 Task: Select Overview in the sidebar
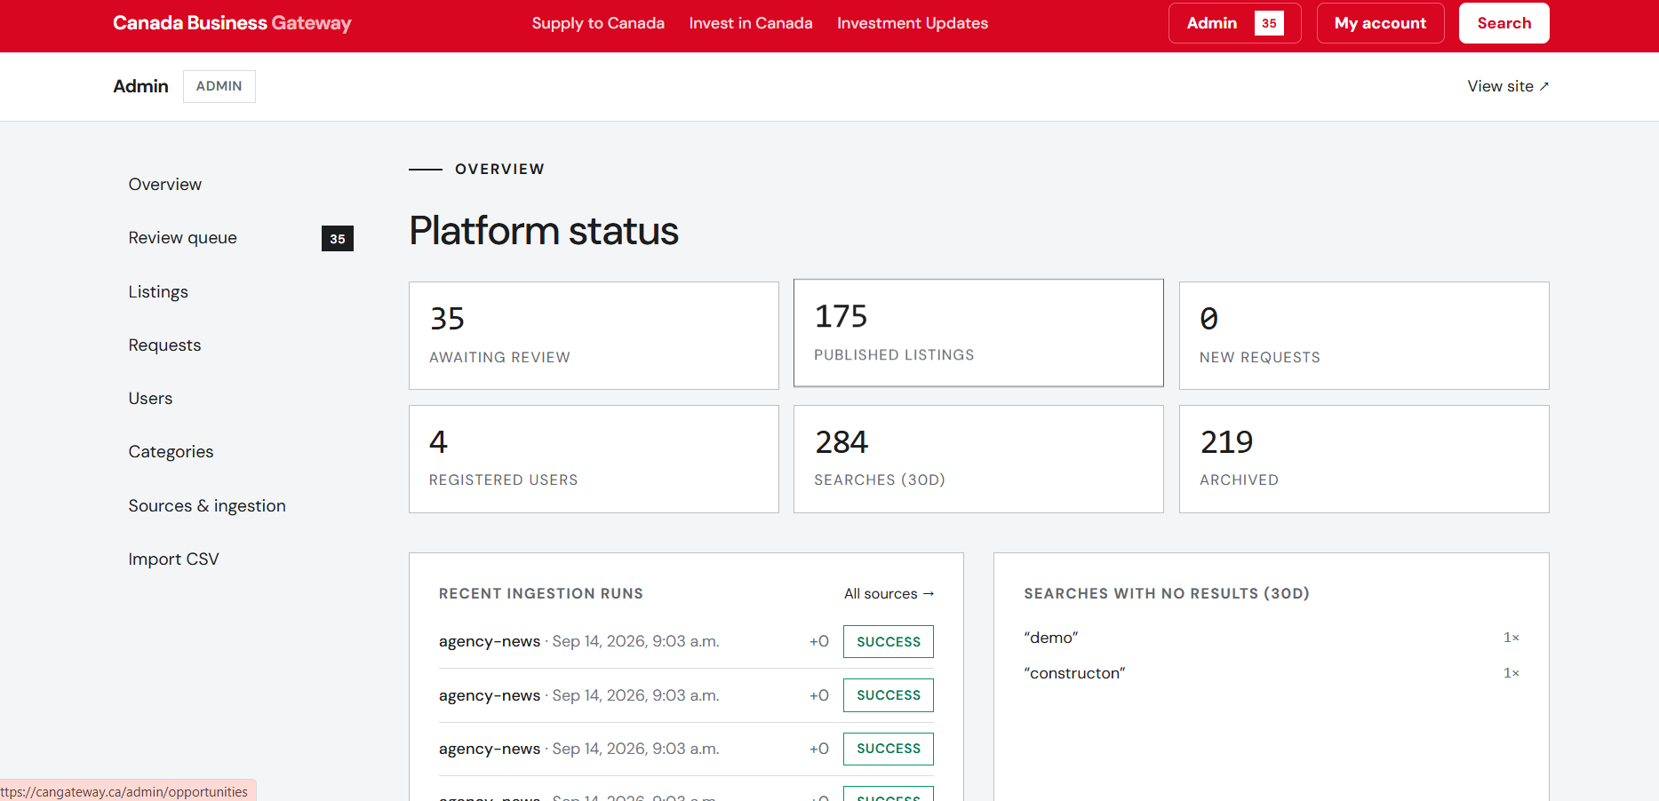click(x=165, y=185)
